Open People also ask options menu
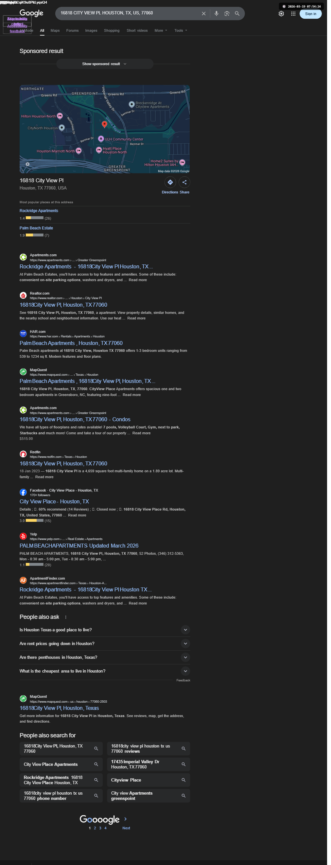 tap(66, 617)
